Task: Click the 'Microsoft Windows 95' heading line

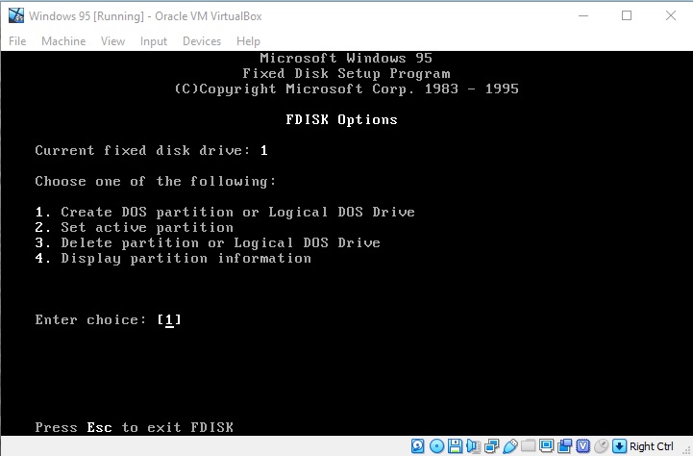Action: tap(346, 58)
